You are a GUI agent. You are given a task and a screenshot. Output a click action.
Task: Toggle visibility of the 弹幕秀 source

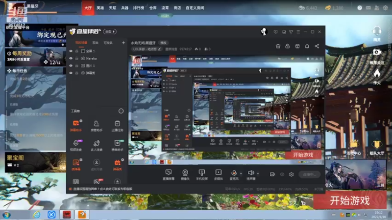point(71,73)
